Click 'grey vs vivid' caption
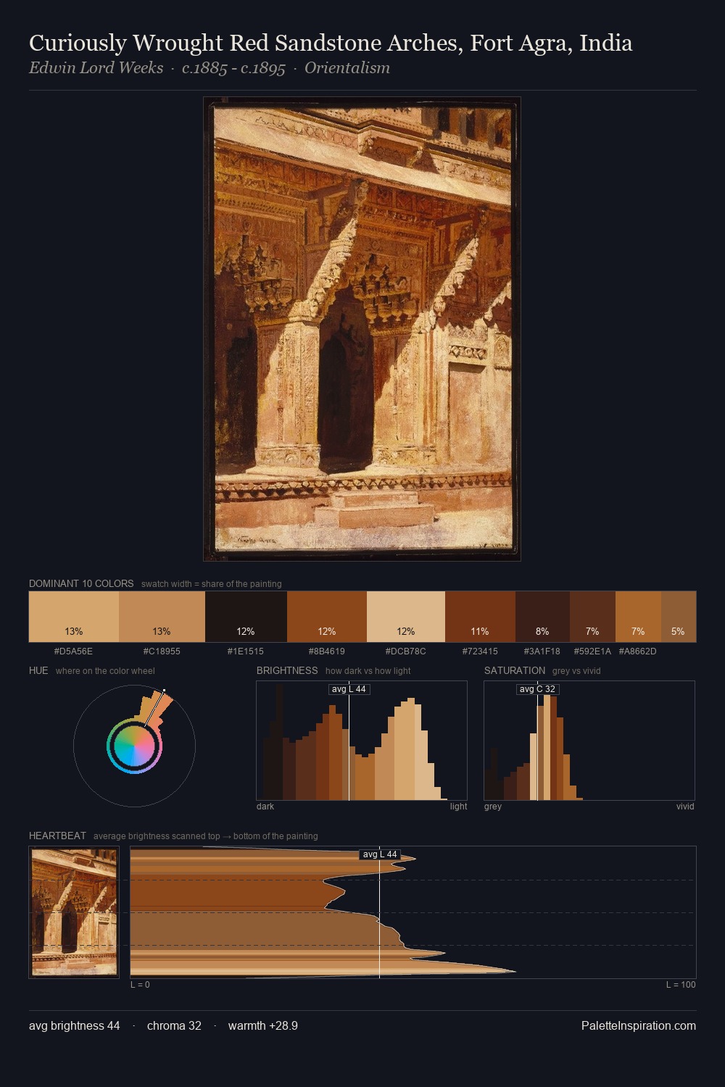Viewport: 725px width, 1087px height. (x=576, y=671)
